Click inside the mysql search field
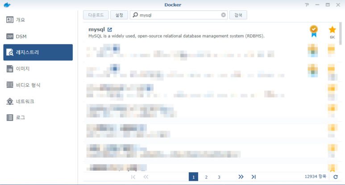The height and width of the screenshot is (185, 345). (x=179, y=15)
